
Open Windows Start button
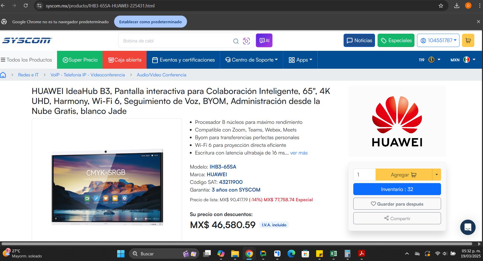click(x=121, y=254)
